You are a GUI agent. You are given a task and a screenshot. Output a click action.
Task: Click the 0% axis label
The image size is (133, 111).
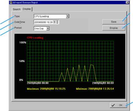tap(21, 80)
